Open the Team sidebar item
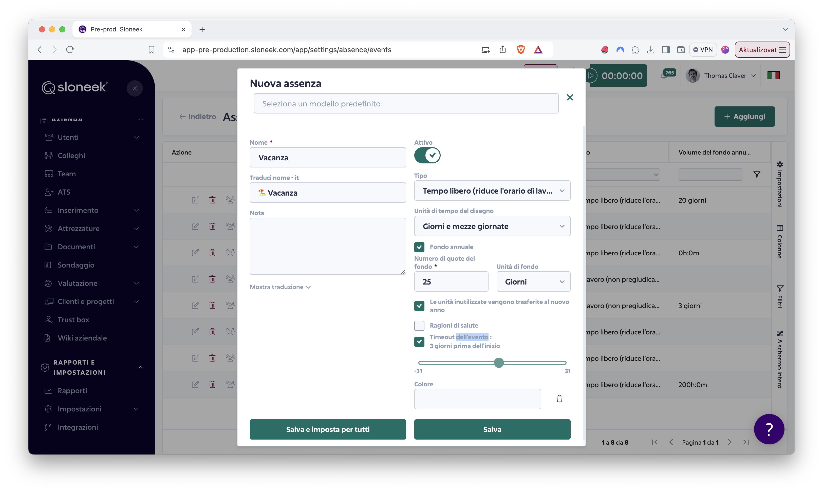Screen dimensions: 823x492 [x=67, y=174]
